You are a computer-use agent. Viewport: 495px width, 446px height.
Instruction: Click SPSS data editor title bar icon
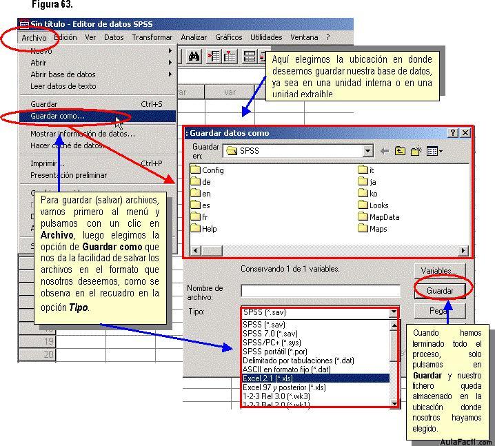tap(24, 24)
